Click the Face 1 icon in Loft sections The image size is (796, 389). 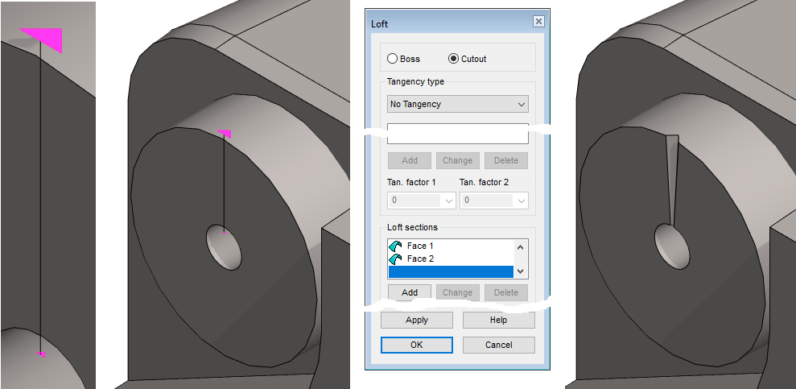tap(395, 246)
